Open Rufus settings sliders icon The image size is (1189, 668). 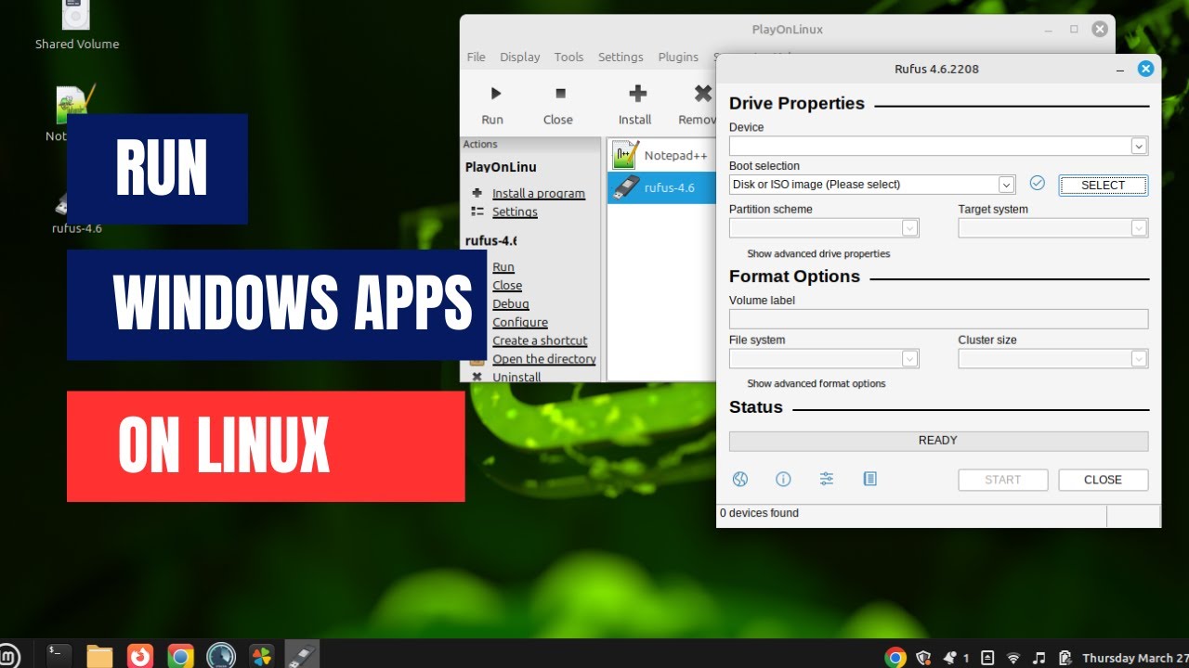pos(827,479)
